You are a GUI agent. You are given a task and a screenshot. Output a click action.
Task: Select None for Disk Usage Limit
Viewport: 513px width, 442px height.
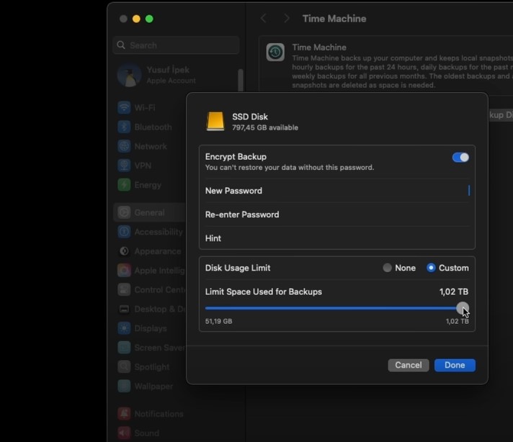387,268
